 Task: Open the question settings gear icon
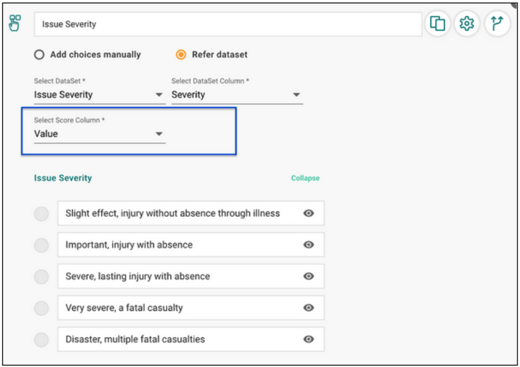(466, 23)
